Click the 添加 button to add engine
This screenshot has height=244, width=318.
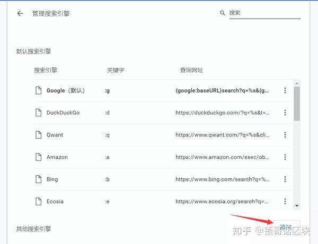click(286, 228)
